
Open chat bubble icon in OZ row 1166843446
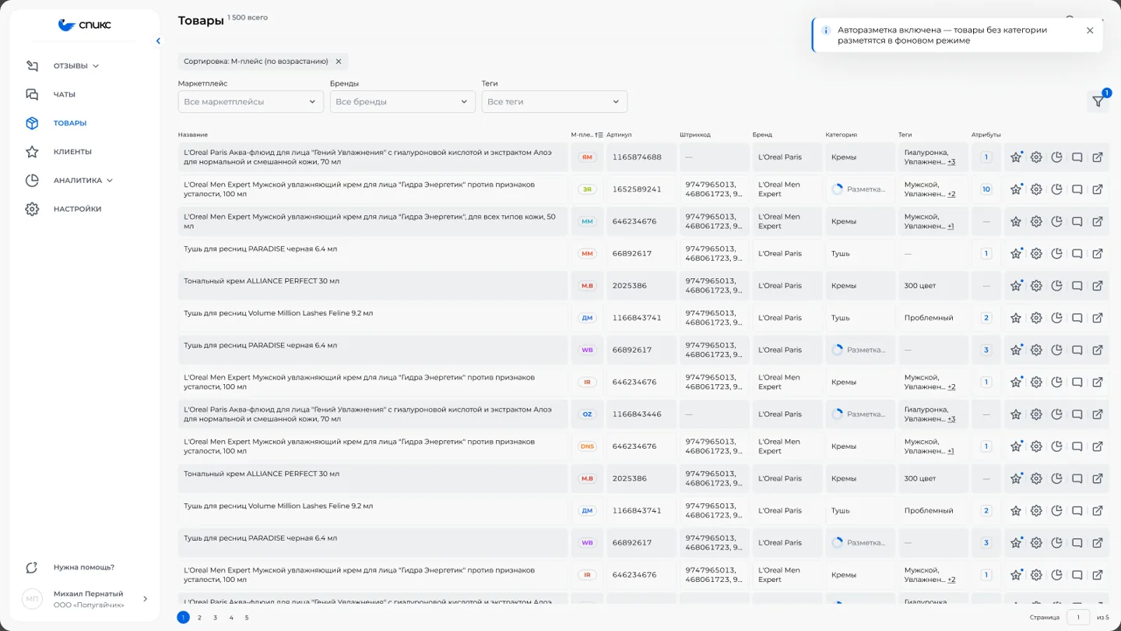click(1077, 414)
